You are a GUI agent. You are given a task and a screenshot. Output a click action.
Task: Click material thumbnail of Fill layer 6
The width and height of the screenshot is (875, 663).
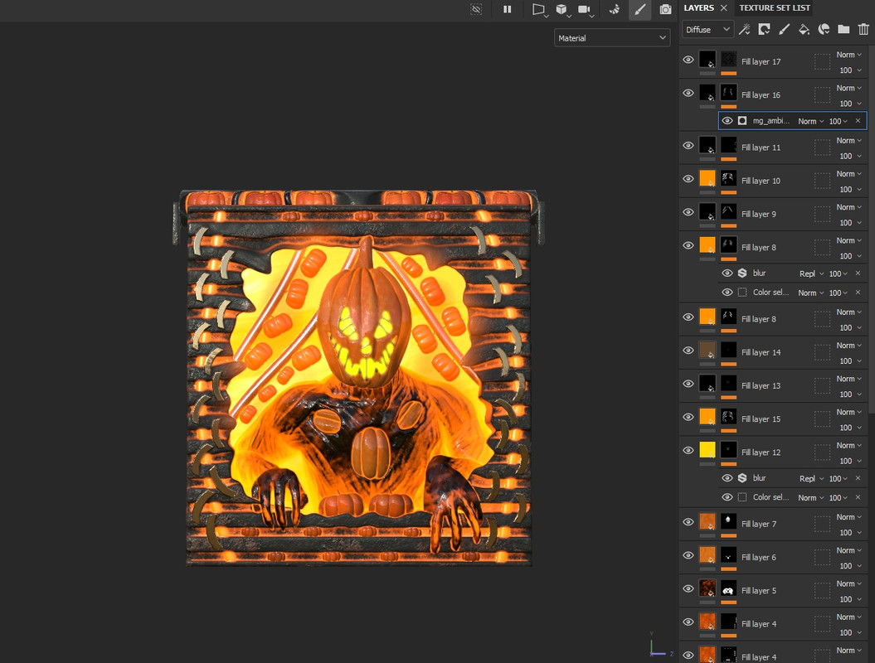point(707,554)
